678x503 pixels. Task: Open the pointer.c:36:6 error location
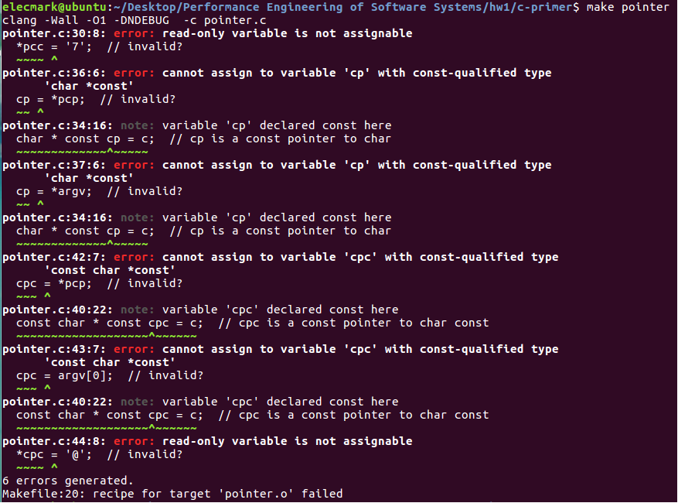point(51,73)
